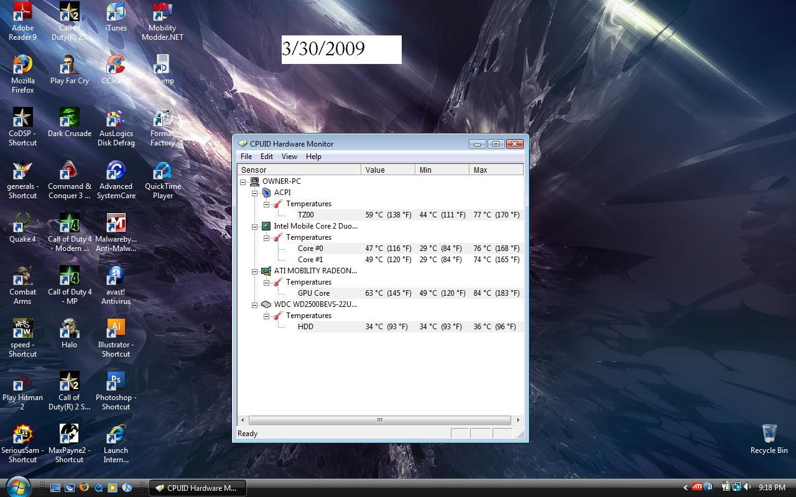Image resolution: width=796 pixels, height=497 pixels.
Task: Open ATI tray icon
Action: [698, 488]
